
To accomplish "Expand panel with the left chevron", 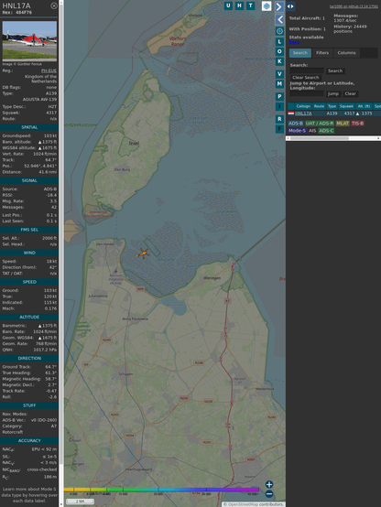I will click(279, 20).
